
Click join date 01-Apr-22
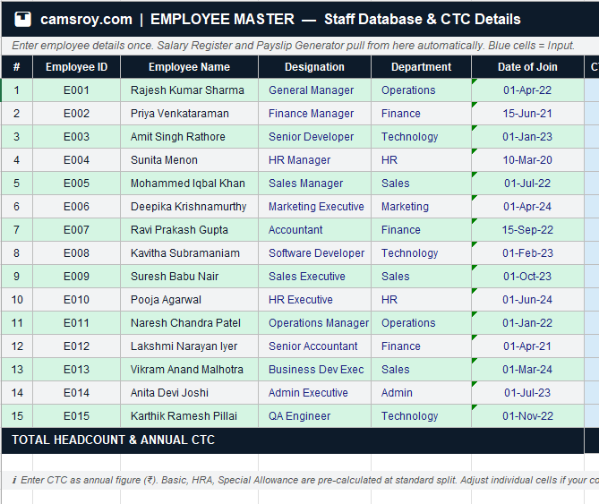(x=527, y=90)
